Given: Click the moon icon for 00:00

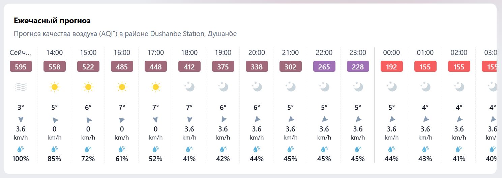Looking at the screenshot, I should coord(392,87).
